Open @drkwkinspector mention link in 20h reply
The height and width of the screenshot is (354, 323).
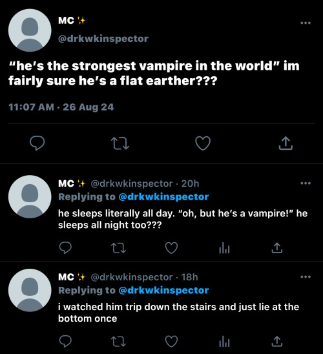click(163, 197)
